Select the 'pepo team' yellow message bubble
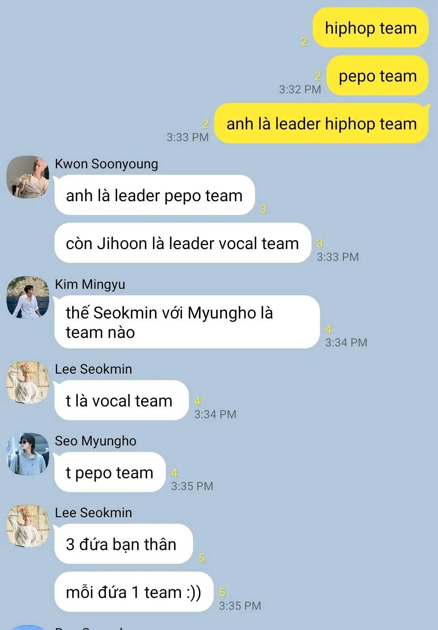 click(378, 75)
